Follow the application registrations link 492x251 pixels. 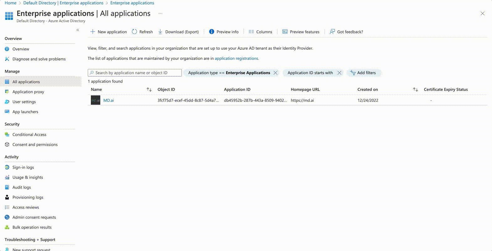(236, 58)
